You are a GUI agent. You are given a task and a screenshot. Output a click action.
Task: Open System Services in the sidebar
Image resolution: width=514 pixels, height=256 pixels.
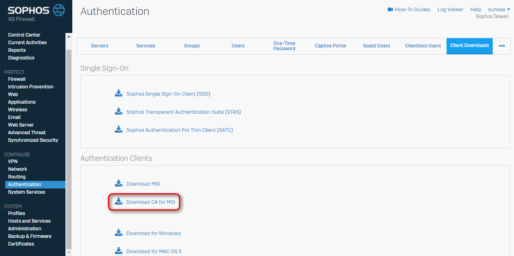pos(27,192)
